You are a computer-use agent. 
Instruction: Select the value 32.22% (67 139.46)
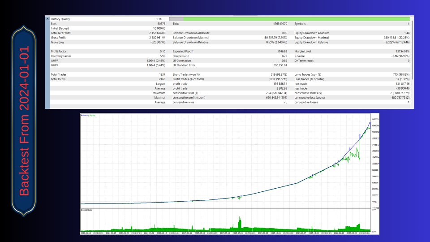(397, 42)
